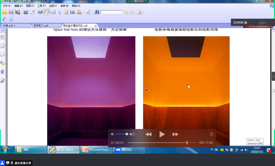Viewport: 275px width, 166px height.
Task: Click the Save As icon
Action: pos(18,12)
